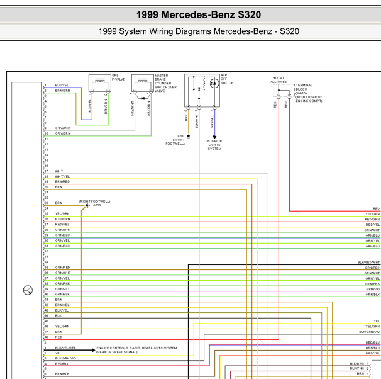Click the diode symbol below switchover valve
381x379 pixels.
click(x=143, y=98)
